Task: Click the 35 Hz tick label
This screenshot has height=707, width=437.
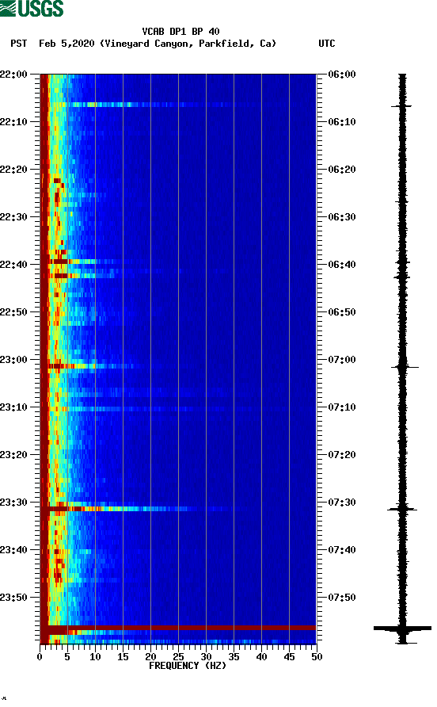Action: tap(234, 657)
